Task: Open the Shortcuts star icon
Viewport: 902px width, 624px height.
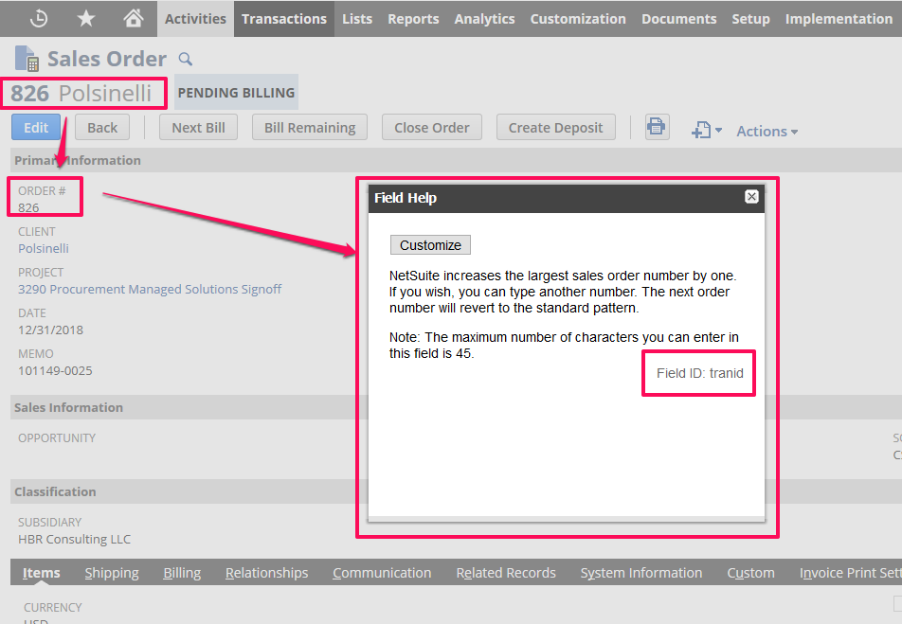Action: 86,18
